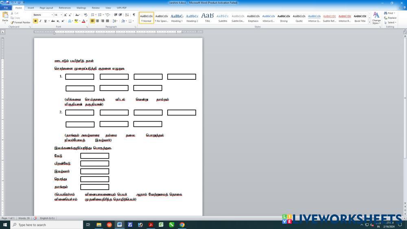This screenshot has height=229, width=407.
Task: Click the Grow Font icon
Action: (x=65, y=15)
